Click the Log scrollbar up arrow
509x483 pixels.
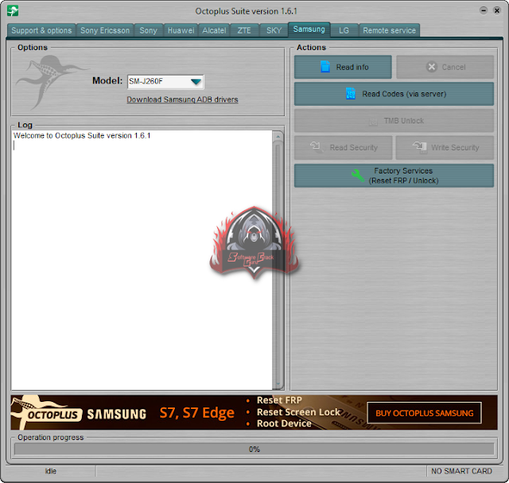[x=278, y=136]
